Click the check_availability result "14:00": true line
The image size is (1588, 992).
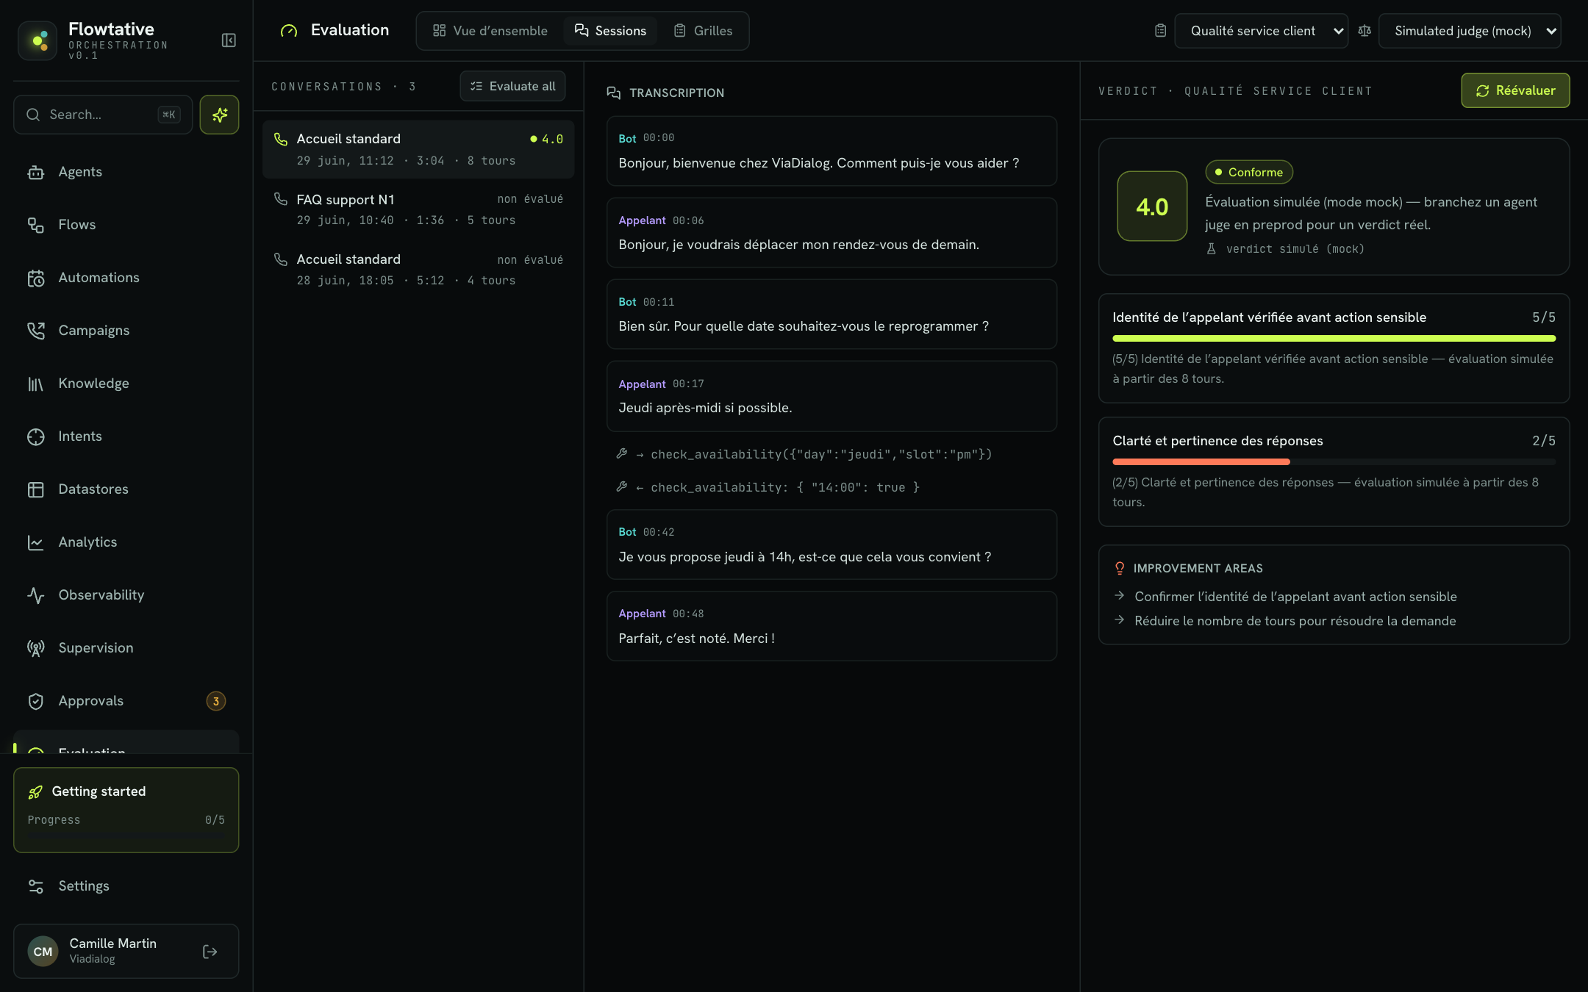point(768,487)
